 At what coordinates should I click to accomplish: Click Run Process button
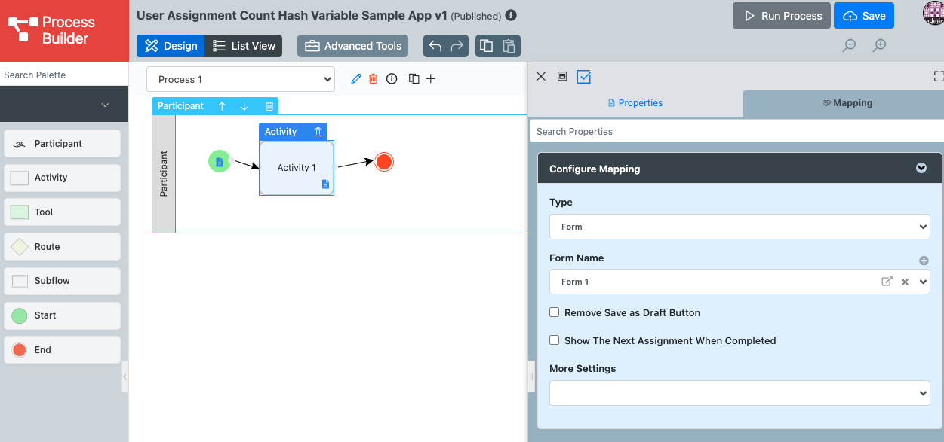pos(782,16)
